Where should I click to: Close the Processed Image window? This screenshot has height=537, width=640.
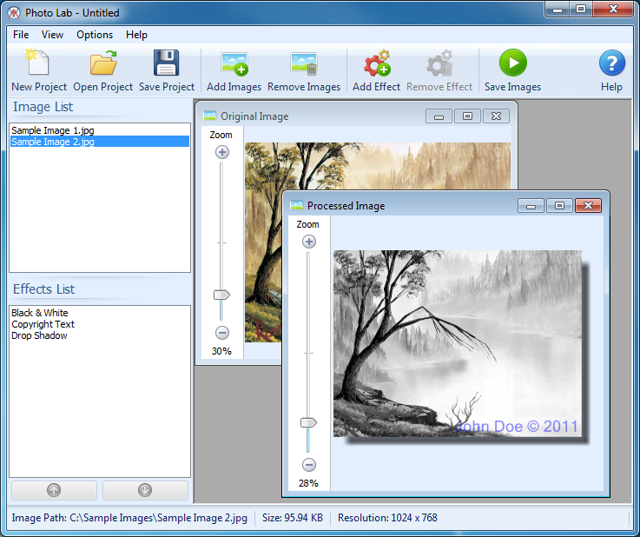588,206
